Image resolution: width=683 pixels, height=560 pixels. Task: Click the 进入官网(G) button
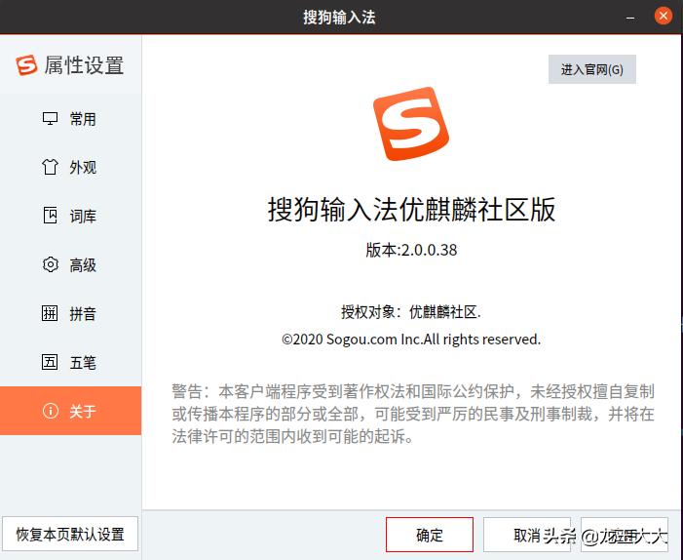pyautogui.click(x=592, y=69)
